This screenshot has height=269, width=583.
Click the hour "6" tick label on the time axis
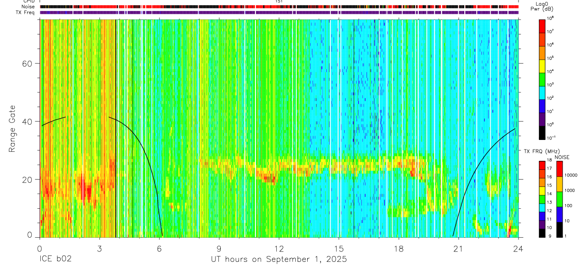[x=159, y=248]
